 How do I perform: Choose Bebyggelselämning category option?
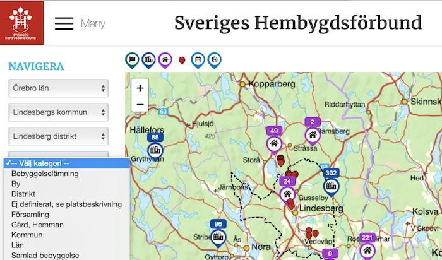(67, 174)
